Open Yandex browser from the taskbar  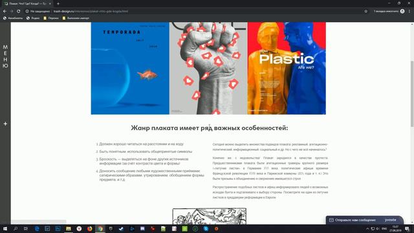(x=79, y=228)
